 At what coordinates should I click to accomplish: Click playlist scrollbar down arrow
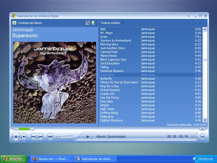pyautogui.click(x=205, y=120)
